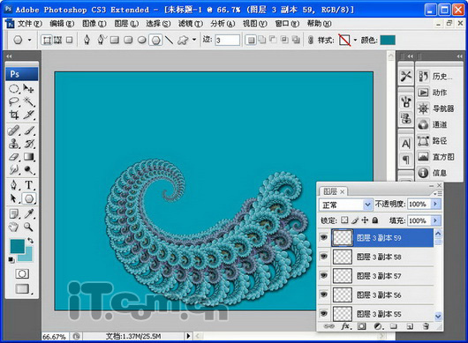Toggle lock position
Viewport: 468px width, 343px height.
pyautogui.click(x=365, y=220)
